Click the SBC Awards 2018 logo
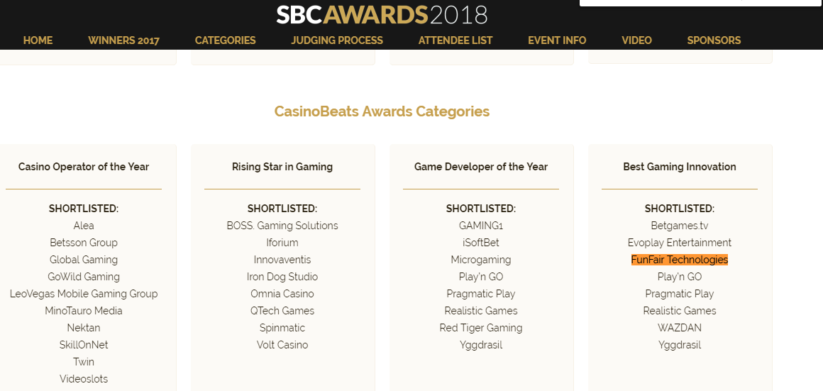 click(x=382, y=15)
